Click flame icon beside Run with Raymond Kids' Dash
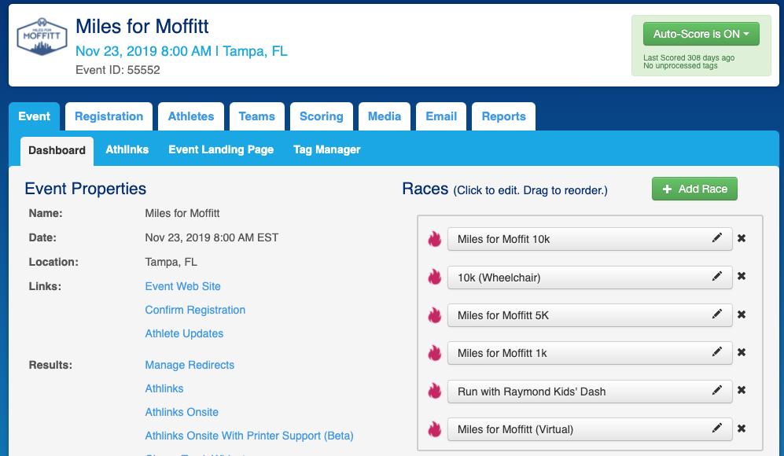The image size is (784, 456). click(435, 391)
